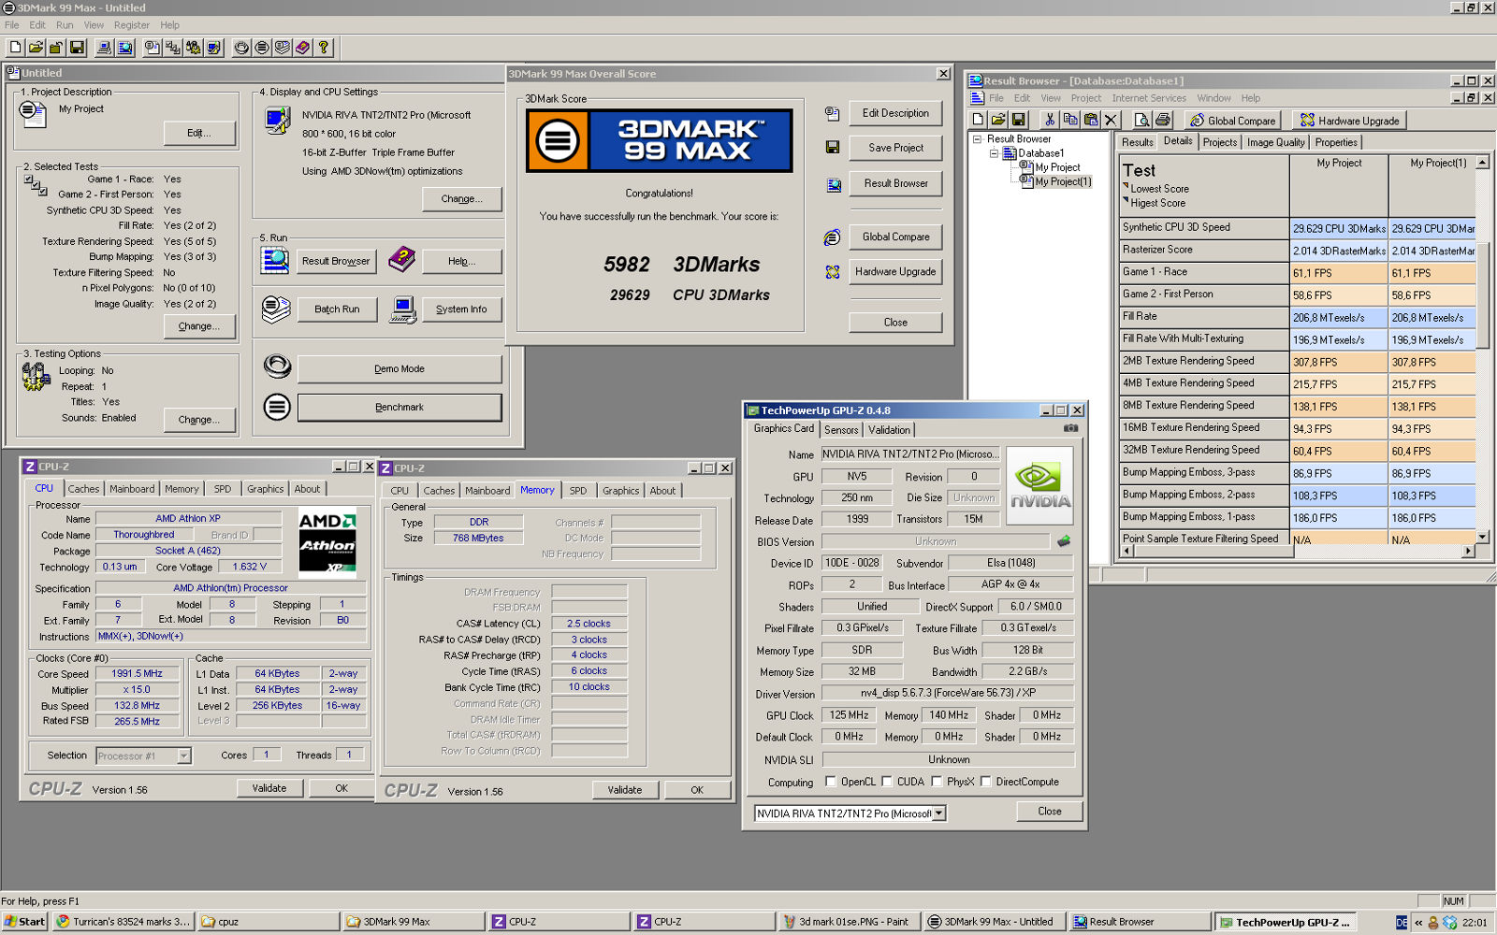This screenshot has width=1497, height=935.
Task: Open Caches tab in left CPU-Z window
Action: coord(83,489)
